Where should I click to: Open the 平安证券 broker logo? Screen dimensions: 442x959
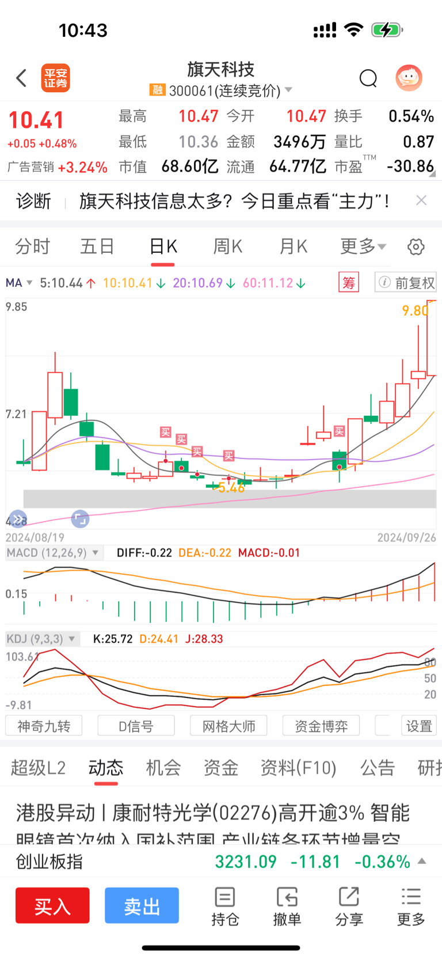click(x=55, y=78)
